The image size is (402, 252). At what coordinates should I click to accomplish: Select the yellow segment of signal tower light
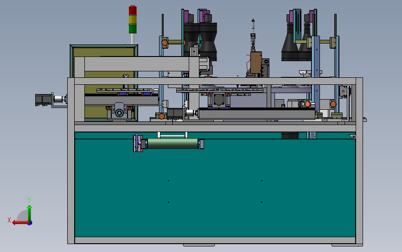[133, 20]
